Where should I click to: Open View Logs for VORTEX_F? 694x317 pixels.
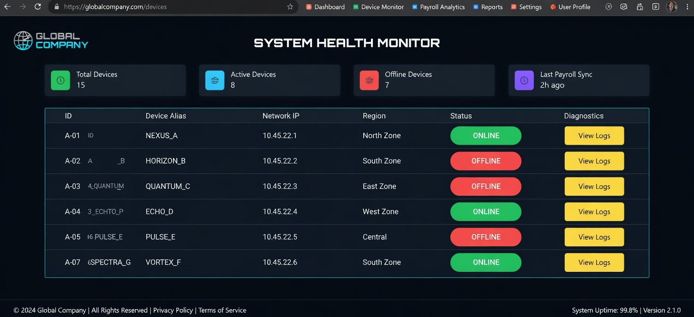(x=594, y=262)
